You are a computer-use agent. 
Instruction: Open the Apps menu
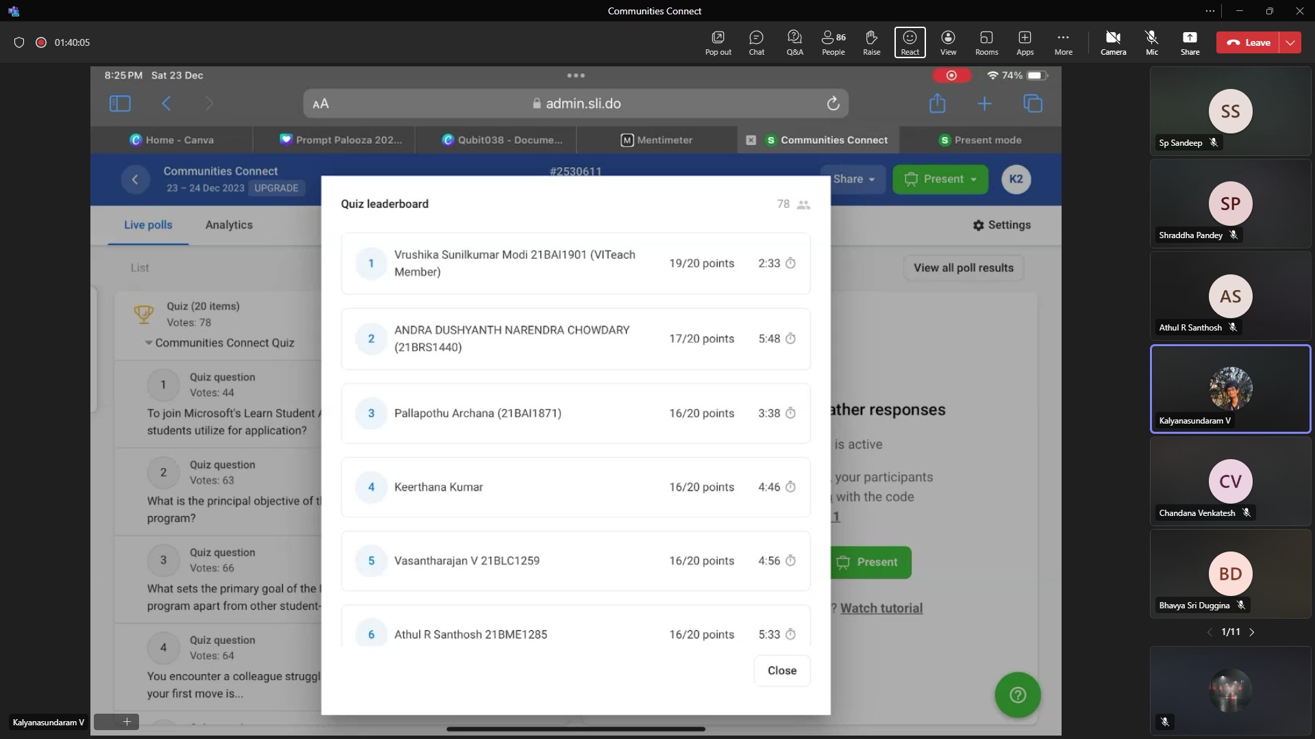[x=1025, y=42]
